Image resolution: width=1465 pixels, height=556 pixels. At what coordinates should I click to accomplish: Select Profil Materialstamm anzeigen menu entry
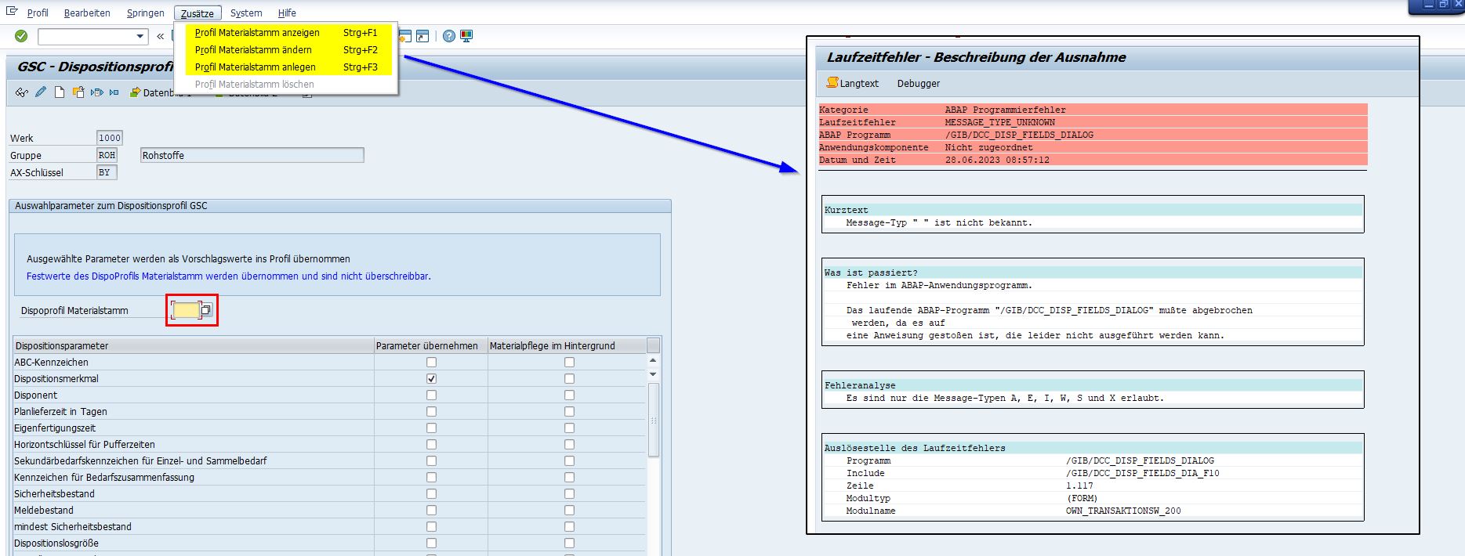[257, 33]
